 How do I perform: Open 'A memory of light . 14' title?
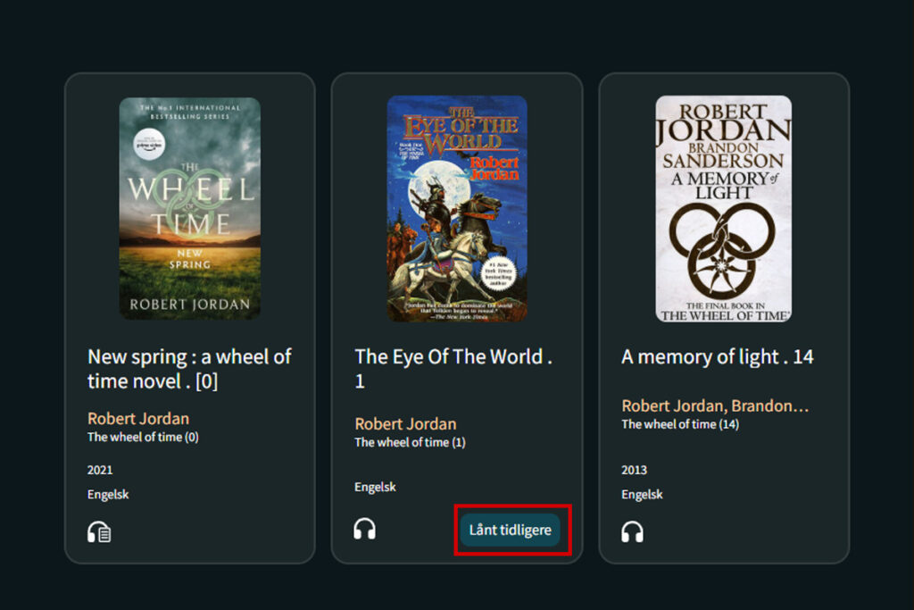pyautogui.click(x=717, y=356)
